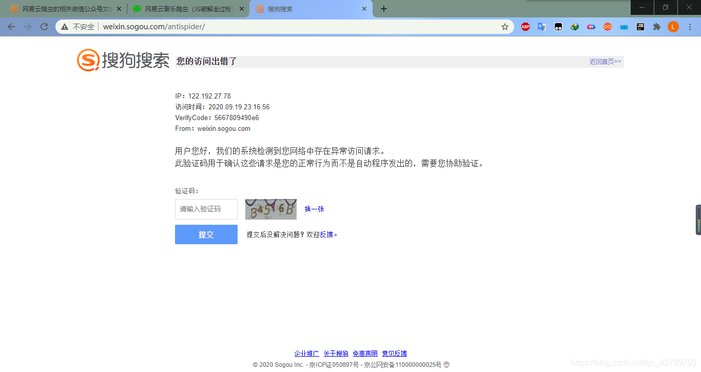Click the IP address text 122.192.27.78
This screenshot has width=701, height=372.
(209, 96)
